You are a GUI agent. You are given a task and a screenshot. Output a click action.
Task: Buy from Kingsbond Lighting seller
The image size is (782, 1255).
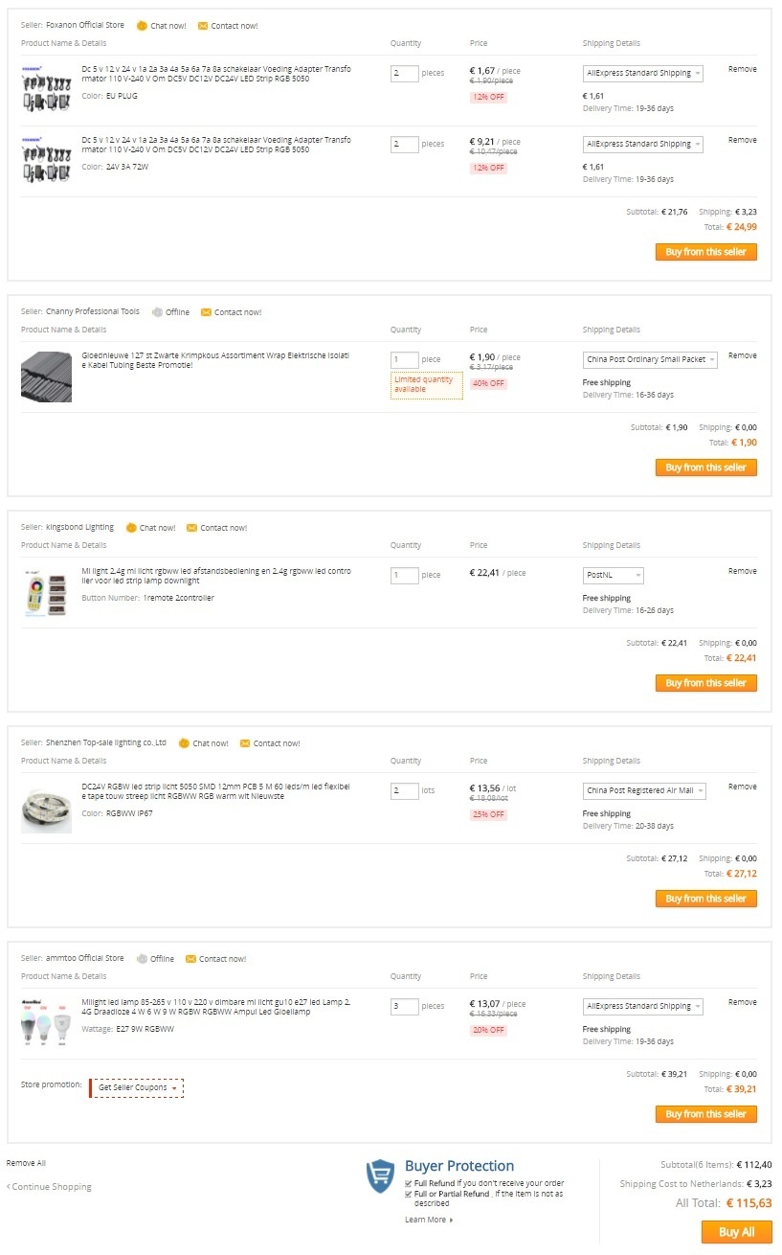click(x=705, y=683)
